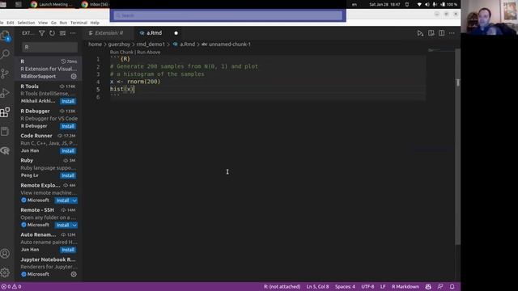Switch to the a.Rmd editor tab

(x=154, y=33)
